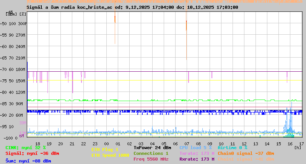The image size is (306, 164).
Task: Click hour label '12' on time axis
Action: [x=244, y=144]
